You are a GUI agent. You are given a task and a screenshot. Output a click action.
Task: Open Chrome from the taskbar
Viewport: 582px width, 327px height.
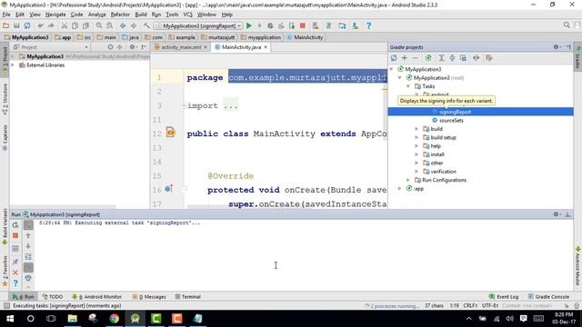tap(114, 319)
